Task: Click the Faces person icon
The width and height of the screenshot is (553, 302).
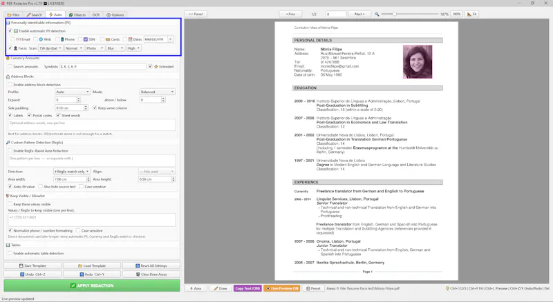Action: pos(15,48)
